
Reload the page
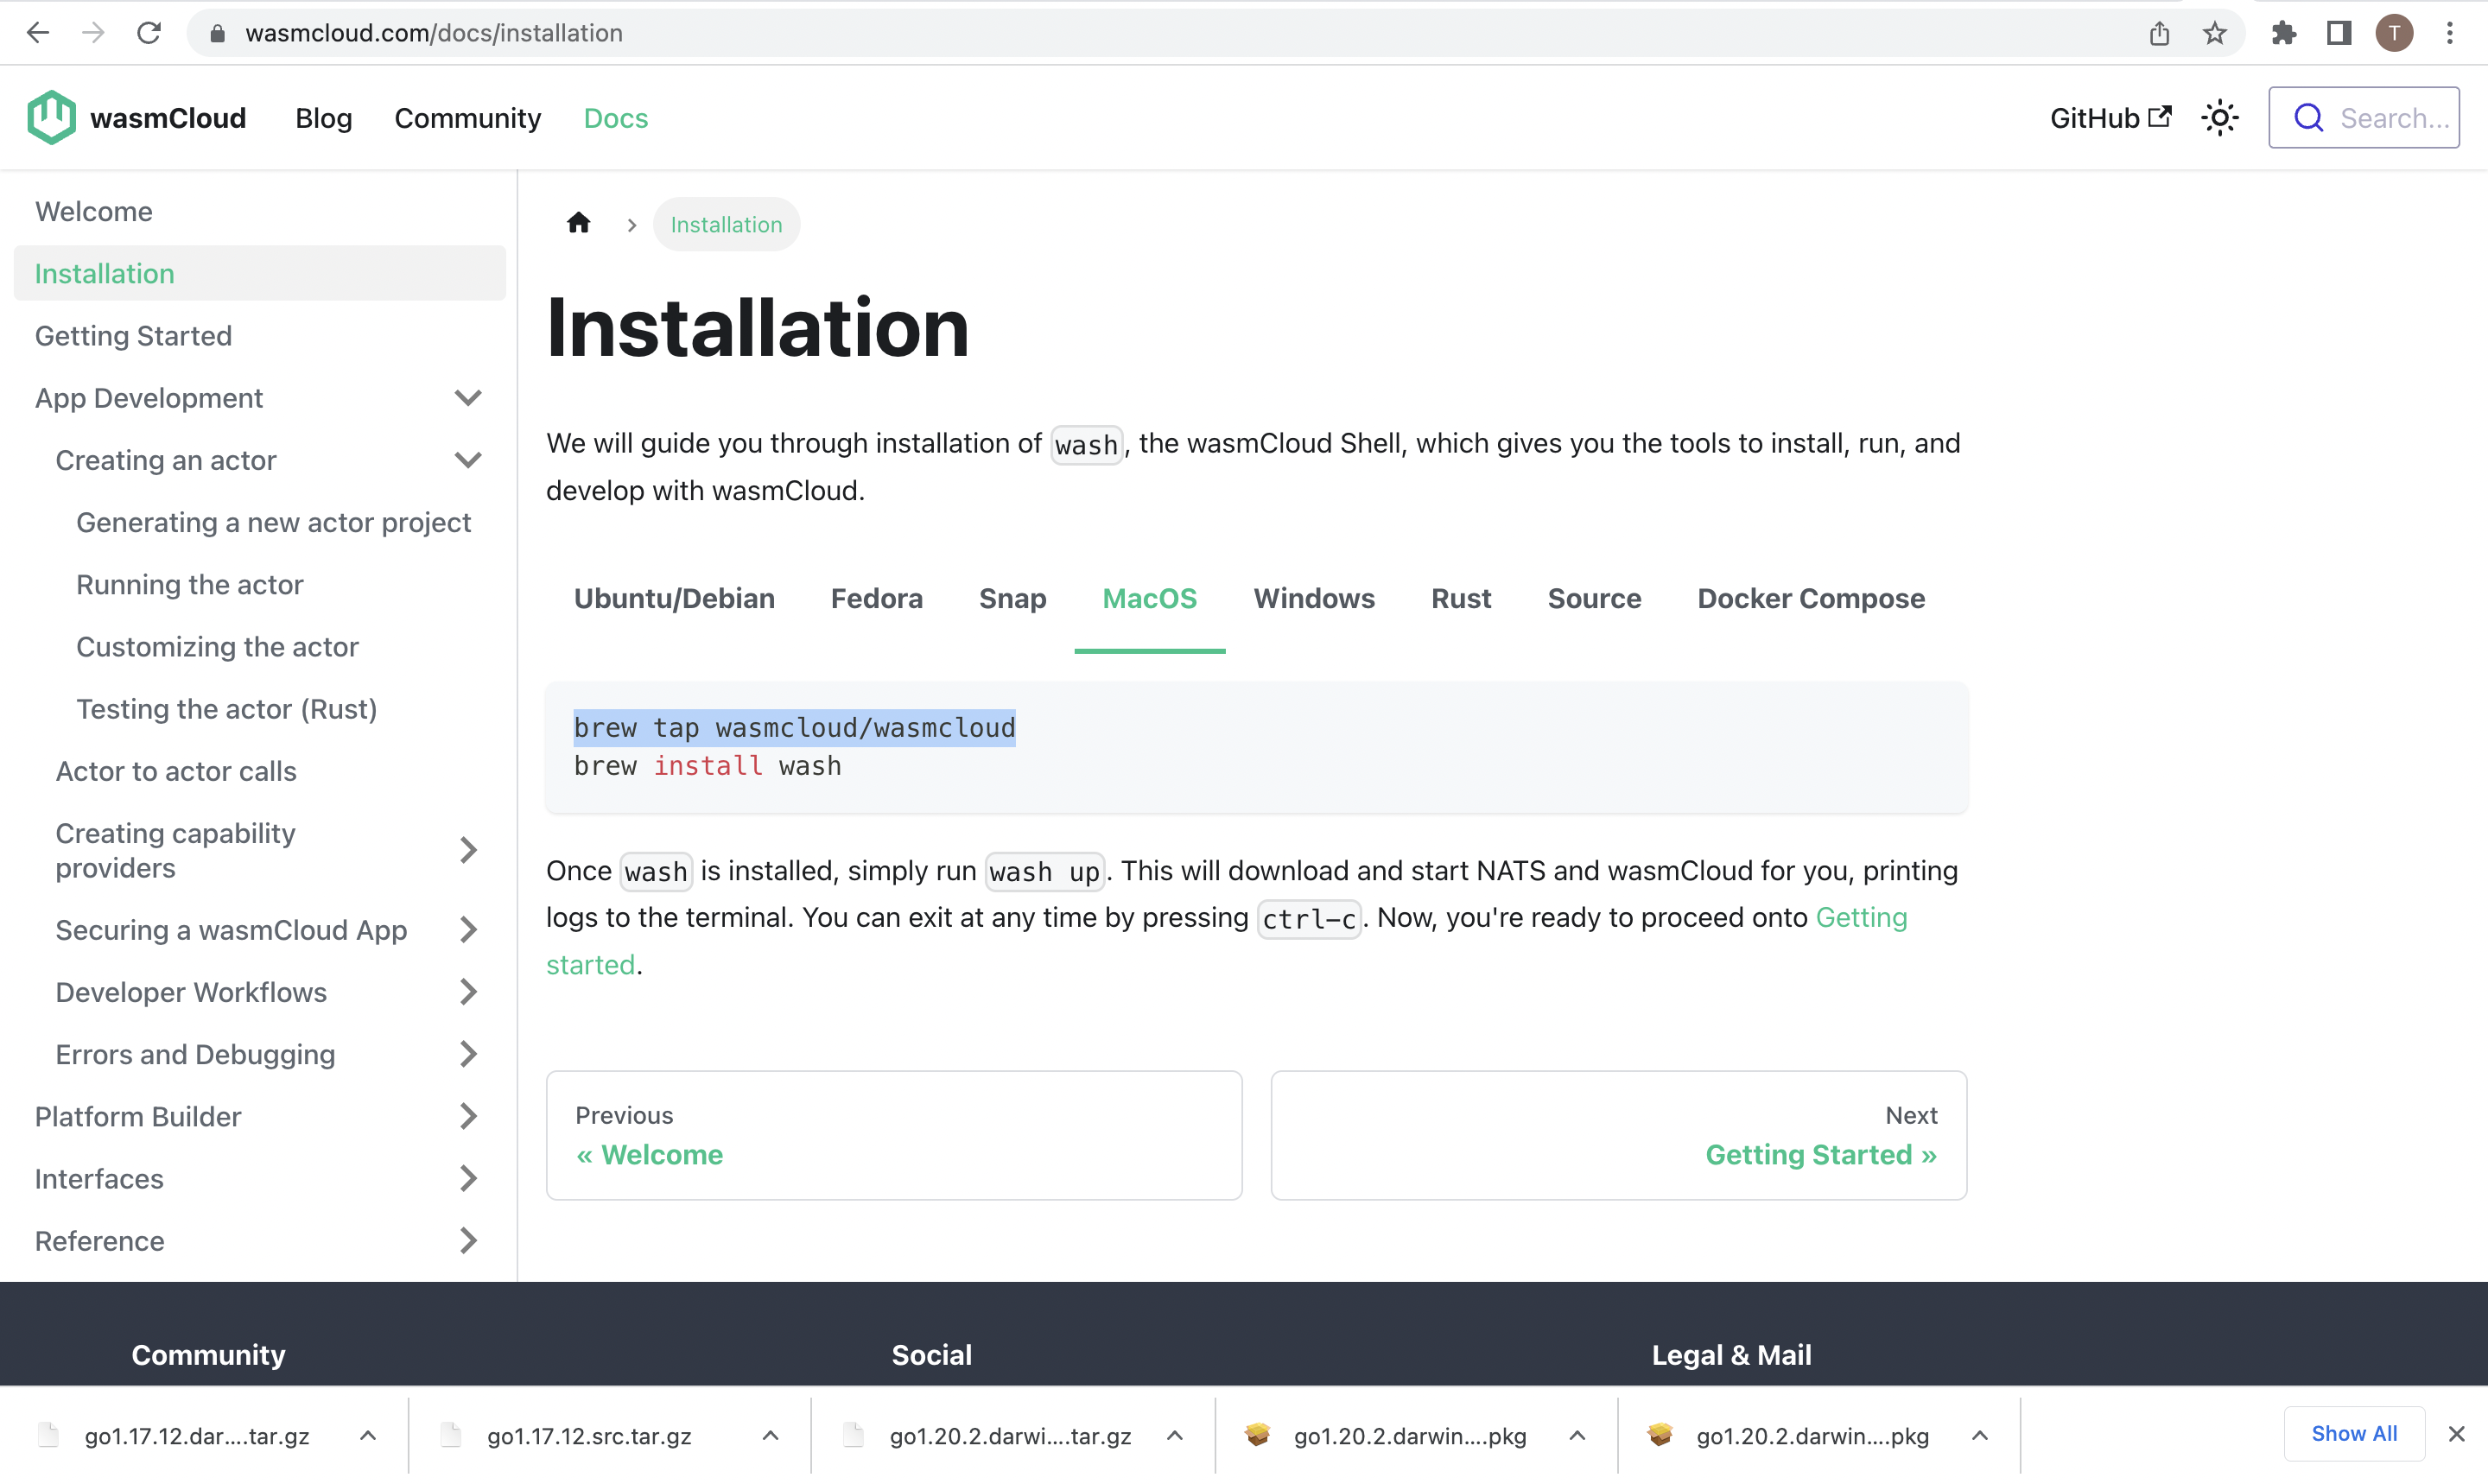pyautogui.click(x=148, y=33)
